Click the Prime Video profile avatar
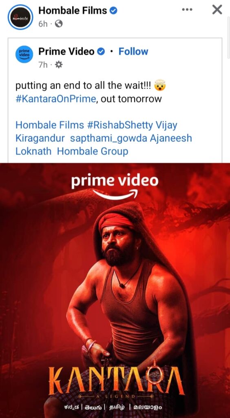The height and width of the screenshot is (418, 230). coord(24,54)
